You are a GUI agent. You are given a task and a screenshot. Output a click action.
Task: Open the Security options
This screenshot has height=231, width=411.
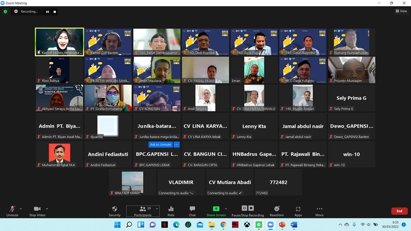tap(115, 210)
